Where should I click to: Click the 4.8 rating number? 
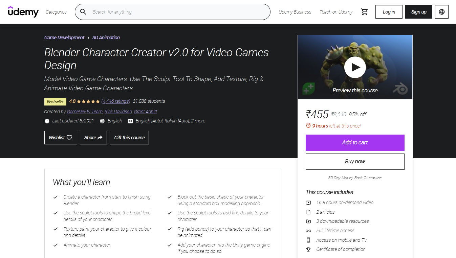click(x=72, y=101)
